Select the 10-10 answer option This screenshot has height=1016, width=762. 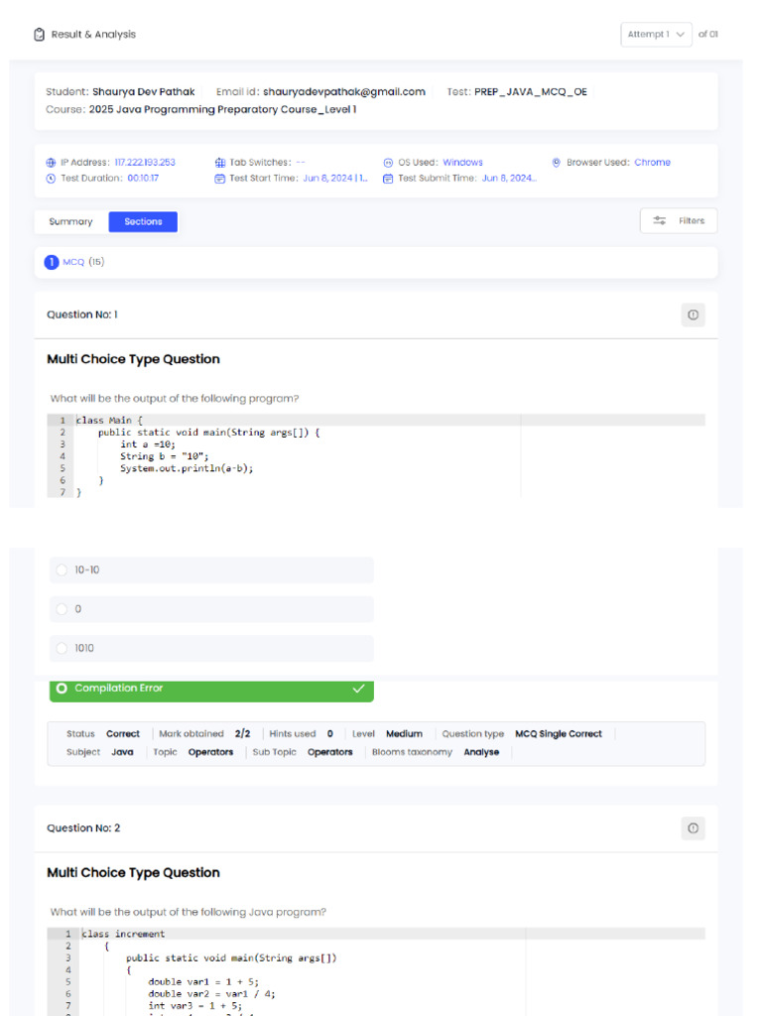(x=211, y=571)
